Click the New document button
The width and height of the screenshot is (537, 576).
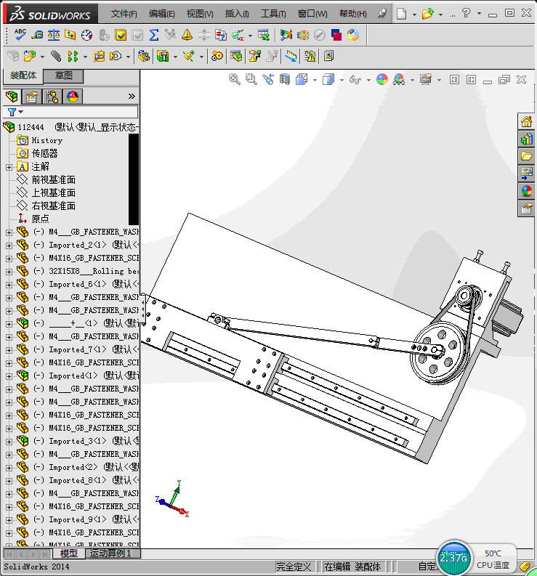tap(401, 14)
